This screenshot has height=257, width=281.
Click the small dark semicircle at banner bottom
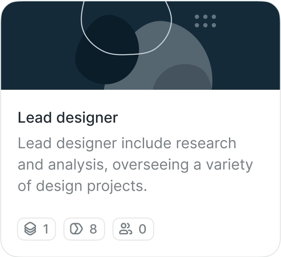click(x=182, y=79)
